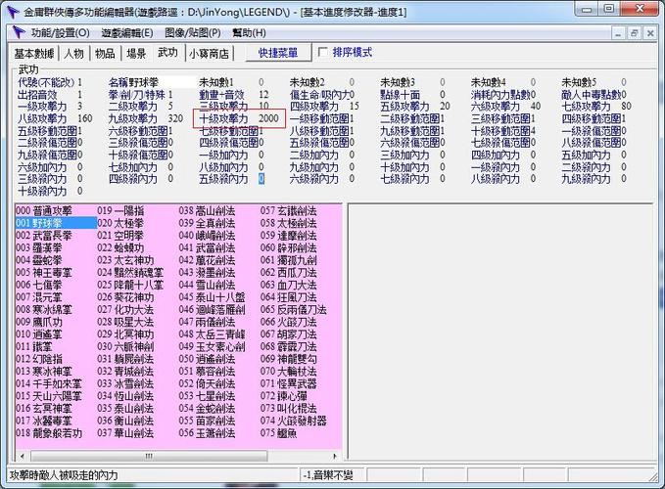The height and width of the screenshot is (489, 665).
Task: Select 018 龍象般若功 in the list
Action: coord(49,433)
